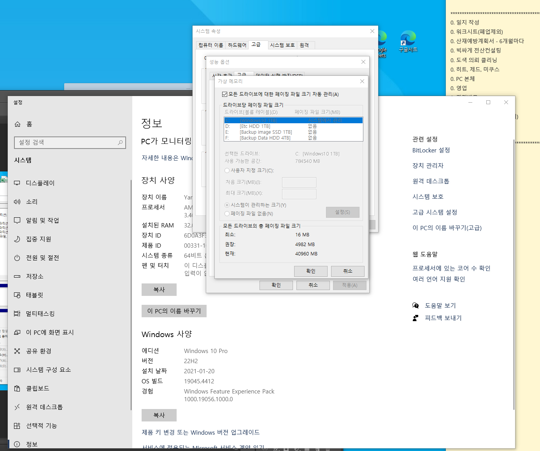Open 여러 언어 지원 확인 link
This screenshot has height=451, width=540.
(x=438, y=279)
